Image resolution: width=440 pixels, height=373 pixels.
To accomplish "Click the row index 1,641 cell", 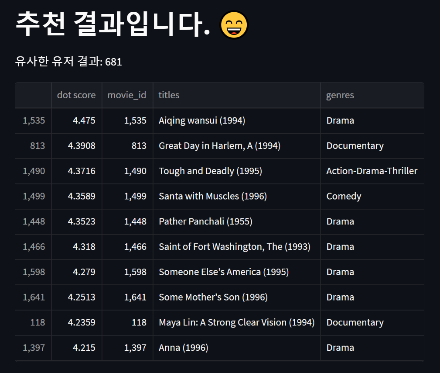I will click(x=34, y=297).
